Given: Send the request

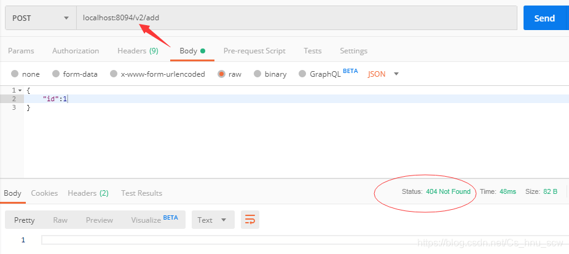Looking at the screenshot, I should [x=544, y=18].
